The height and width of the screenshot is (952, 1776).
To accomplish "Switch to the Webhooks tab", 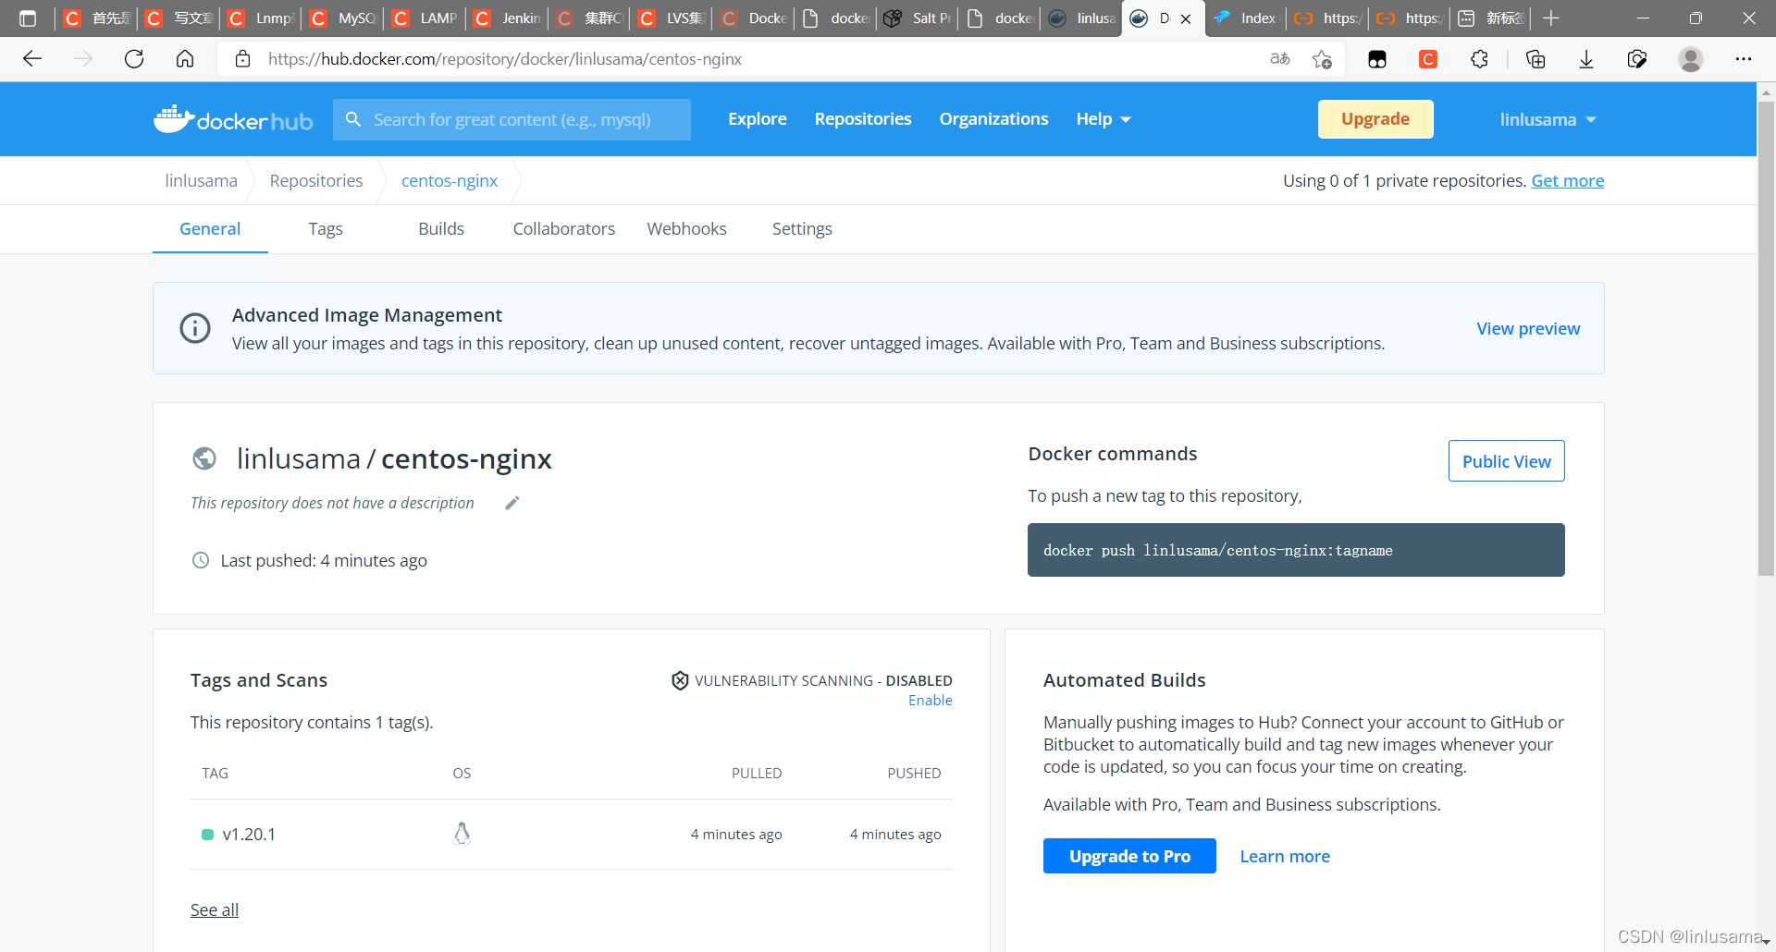I will 687,229.
